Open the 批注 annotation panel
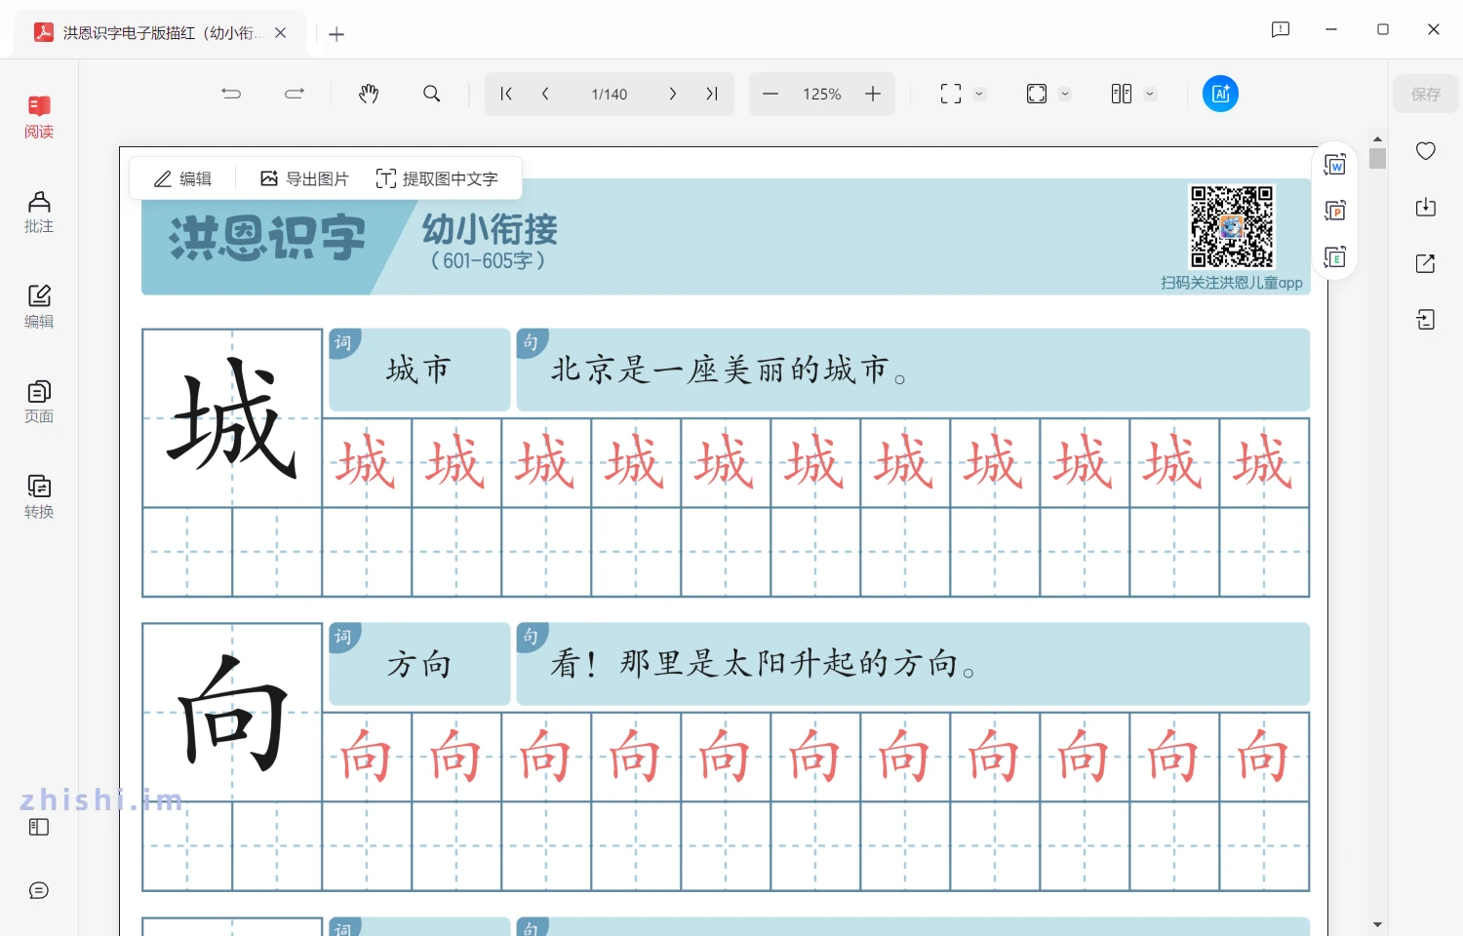This screenshot has height=936, width=1463. pyautogui.click(x=39, y=212)
